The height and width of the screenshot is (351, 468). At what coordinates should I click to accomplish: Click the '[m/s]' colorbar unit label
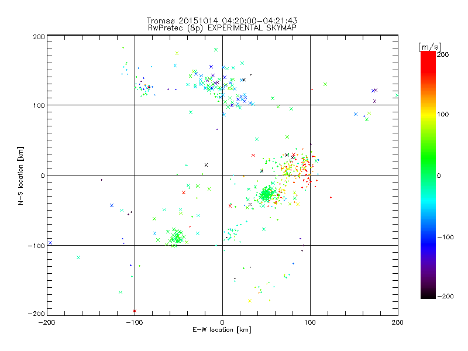[x=430, y=47]
